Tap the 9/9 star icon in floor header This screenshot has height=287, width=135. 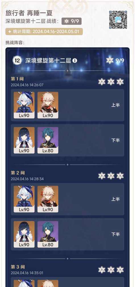[110, 60]
